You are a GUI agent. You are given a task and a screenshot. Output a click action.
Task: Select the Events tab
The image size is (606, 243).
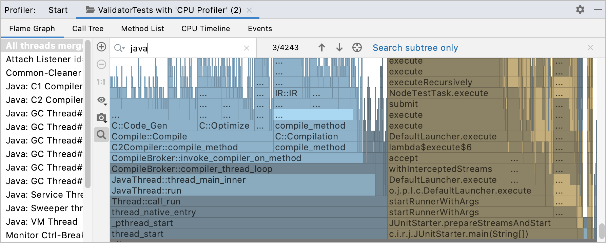pyautogui.click(x=260, y=28)
